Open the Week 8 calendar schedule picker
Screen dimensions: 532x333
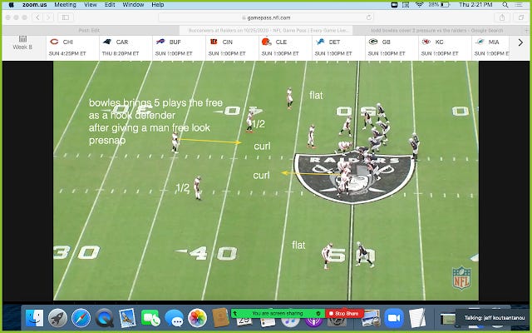[22, 42]
